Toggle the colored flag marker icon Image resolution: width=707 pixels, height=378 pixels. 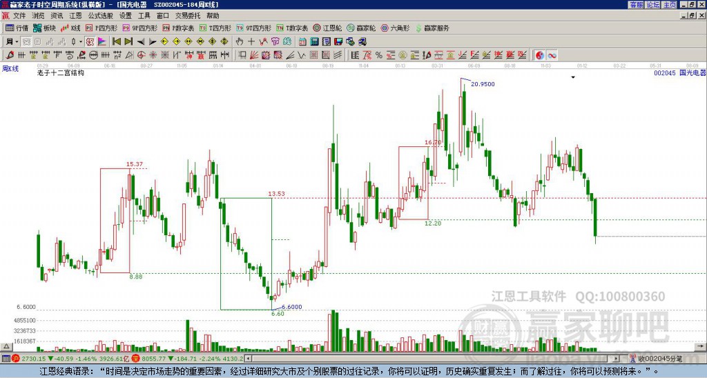102,42
